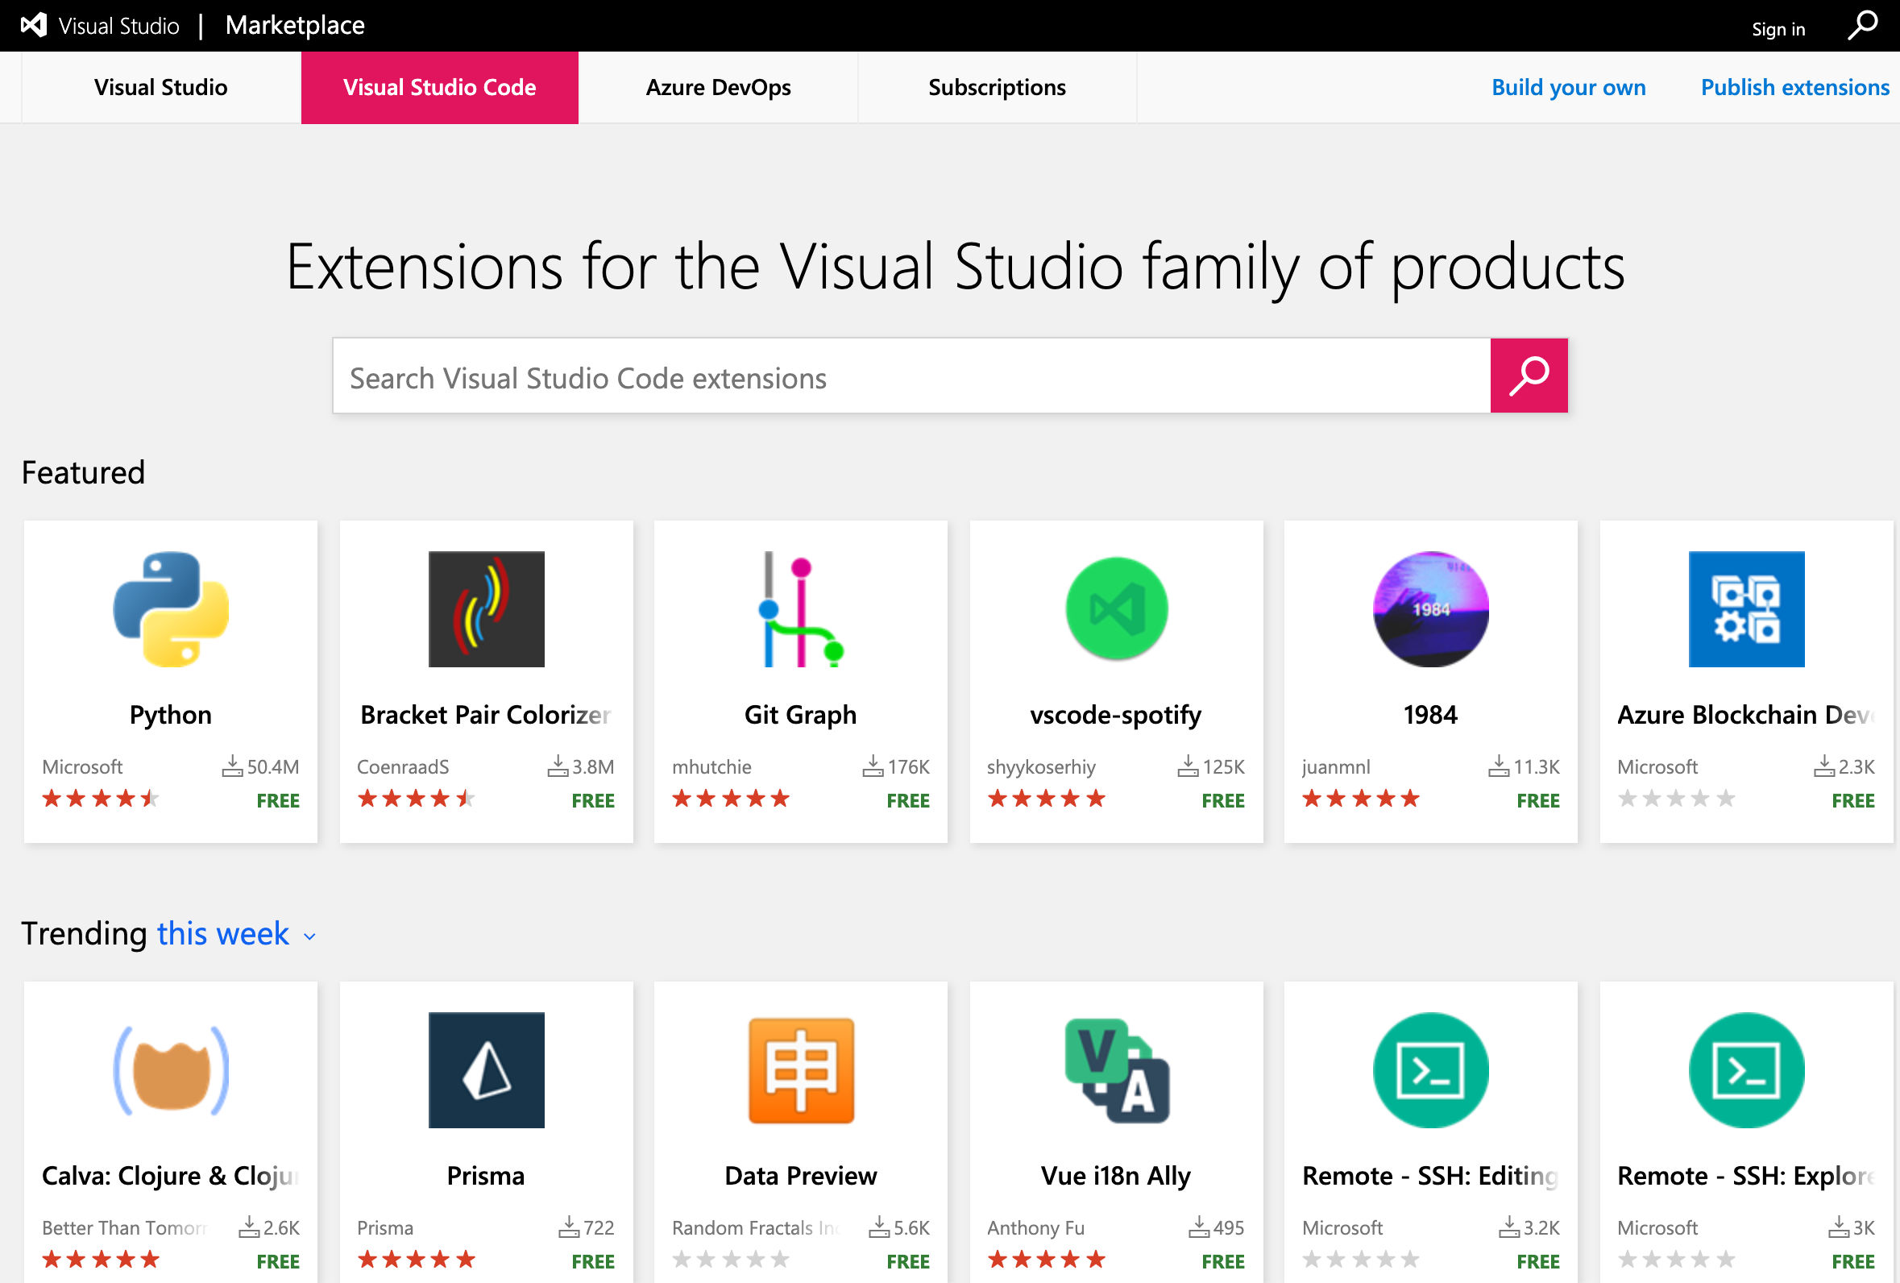Open the Python extension icon
This screenshot has width=1900, height=1283.
tap(171, 609)
